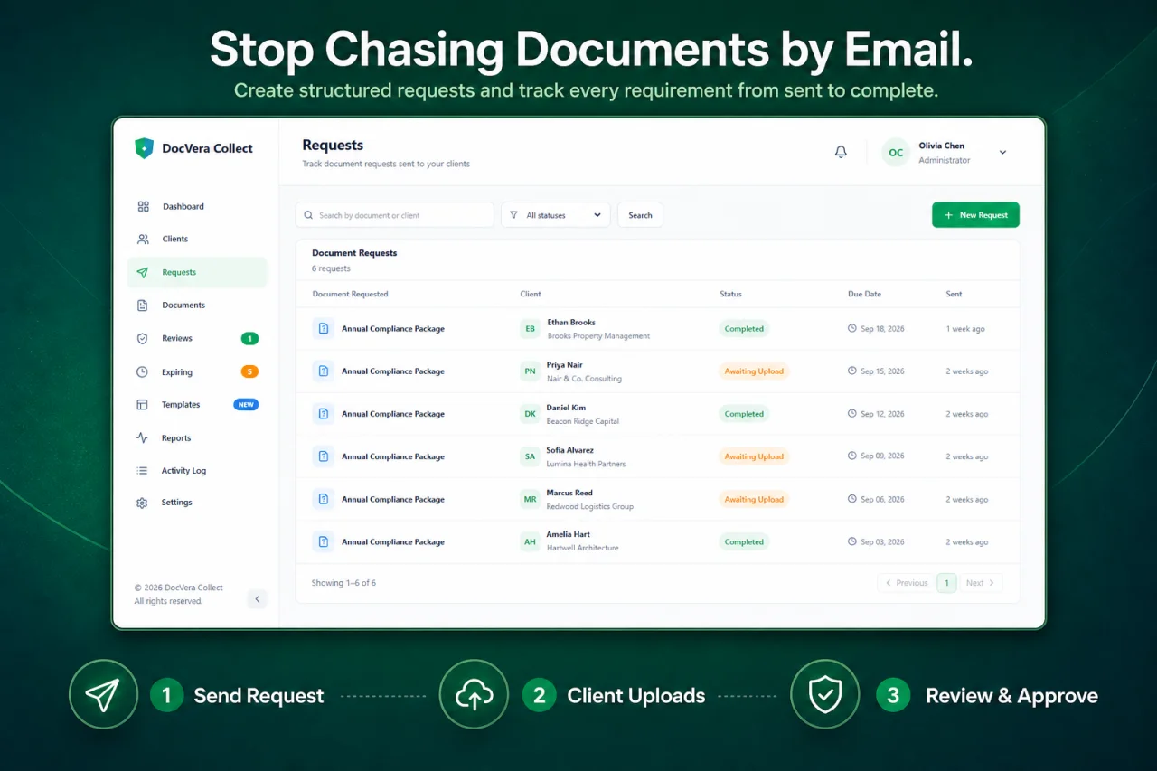The width and height of the screenshot is (1157, 771).
Task: Click the Completed badge in Amelia Hart row
Action: pyautogui.click(x=744, y=542)
